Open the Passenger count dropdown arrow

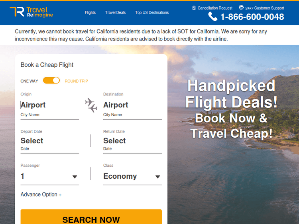coord(75,177)
